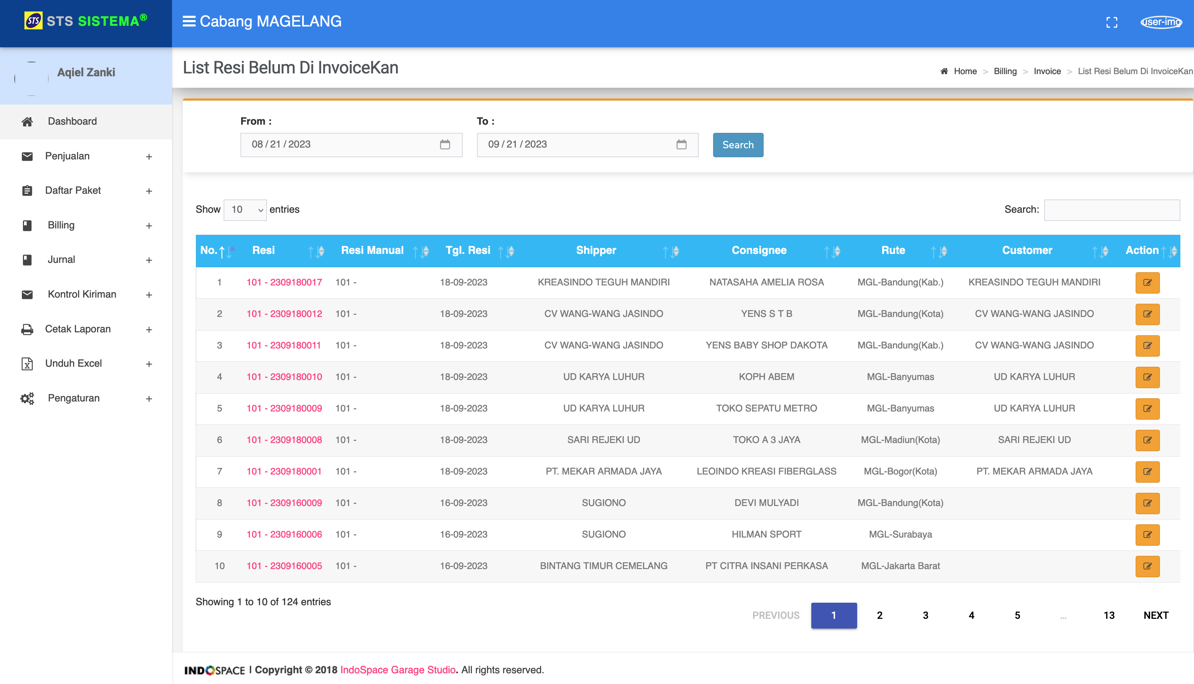This screenshot has height=684, width=1194.
Task: Go to Home breadcrumb link
Action: tap(965, 71)
